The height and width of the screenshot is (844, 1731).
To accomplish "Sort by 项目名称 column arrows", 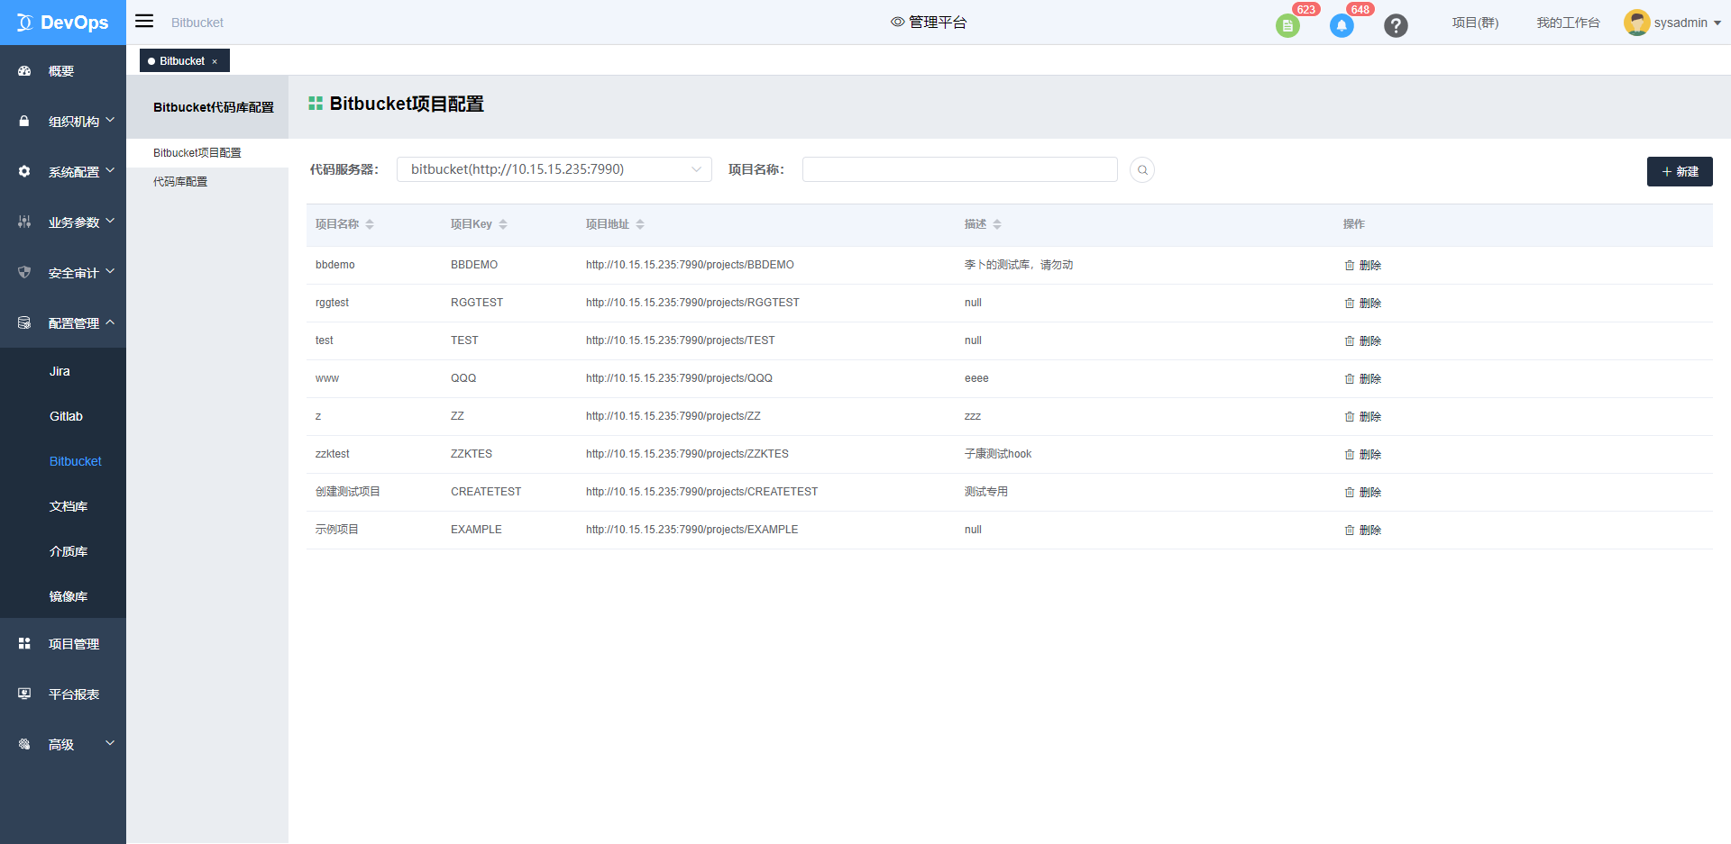I will tap(370, 224).
